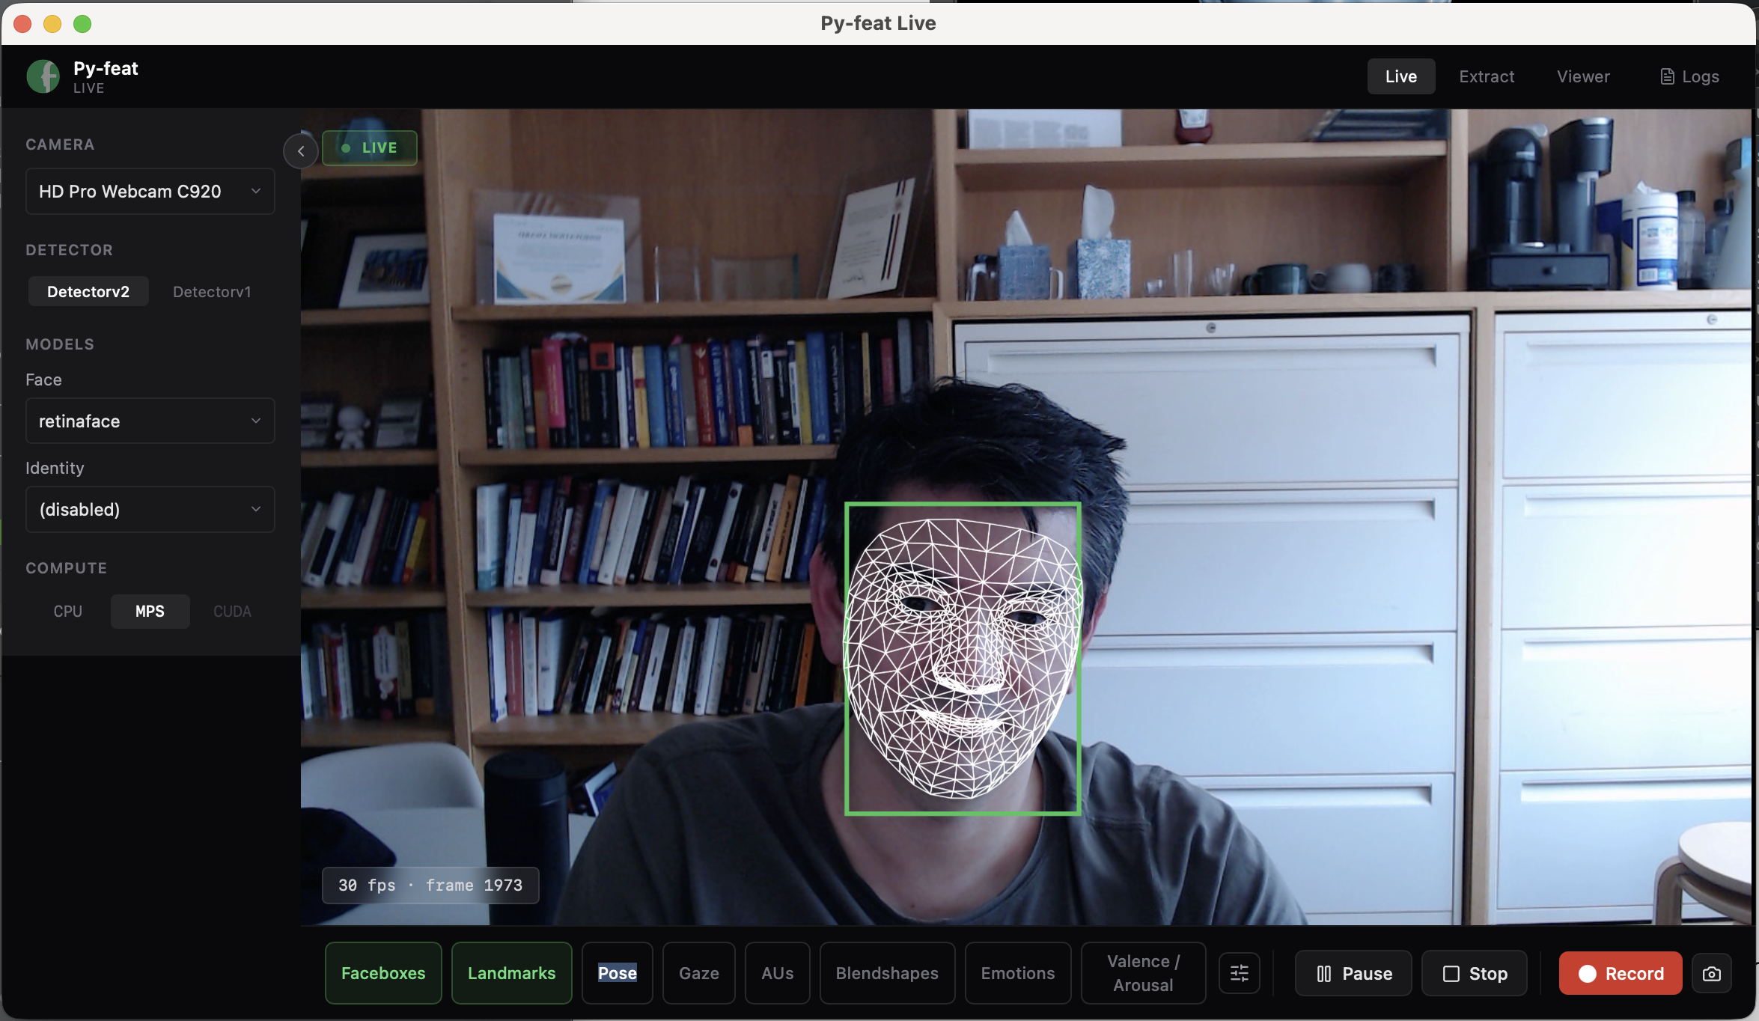1759x1021 pixels.
Task: Collapse the sidebar with the chevron button
Action: click(301, 150)
